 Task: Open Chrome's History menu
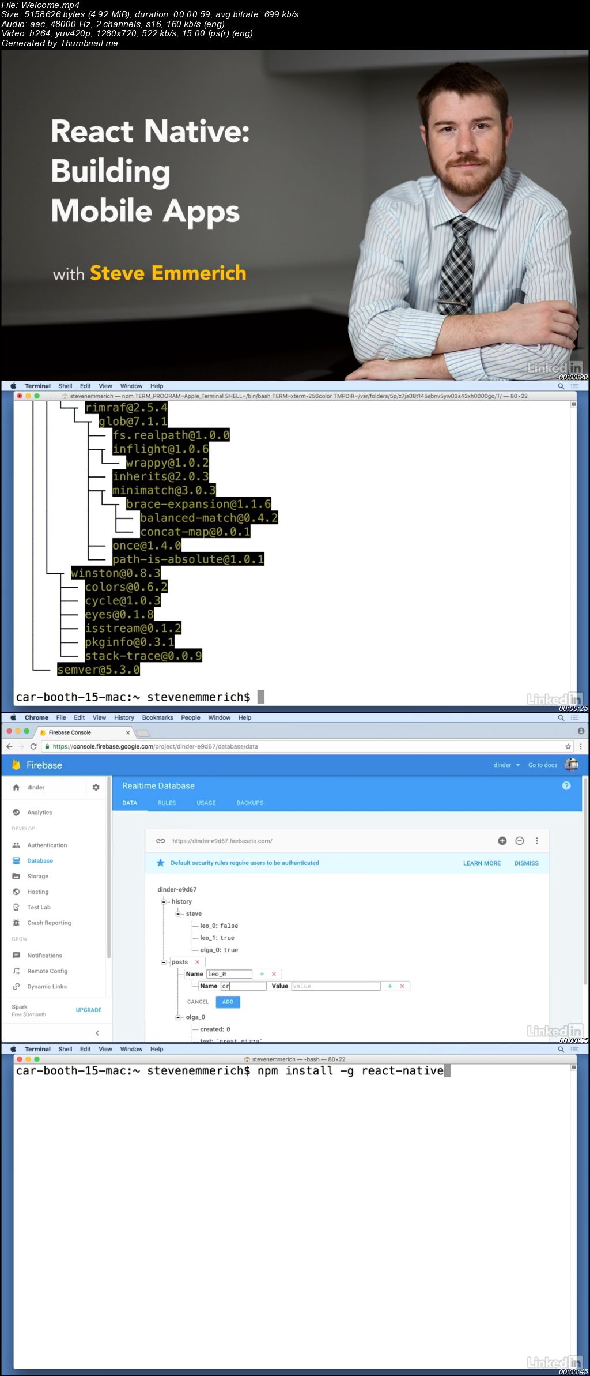click(x=124, y=717)
